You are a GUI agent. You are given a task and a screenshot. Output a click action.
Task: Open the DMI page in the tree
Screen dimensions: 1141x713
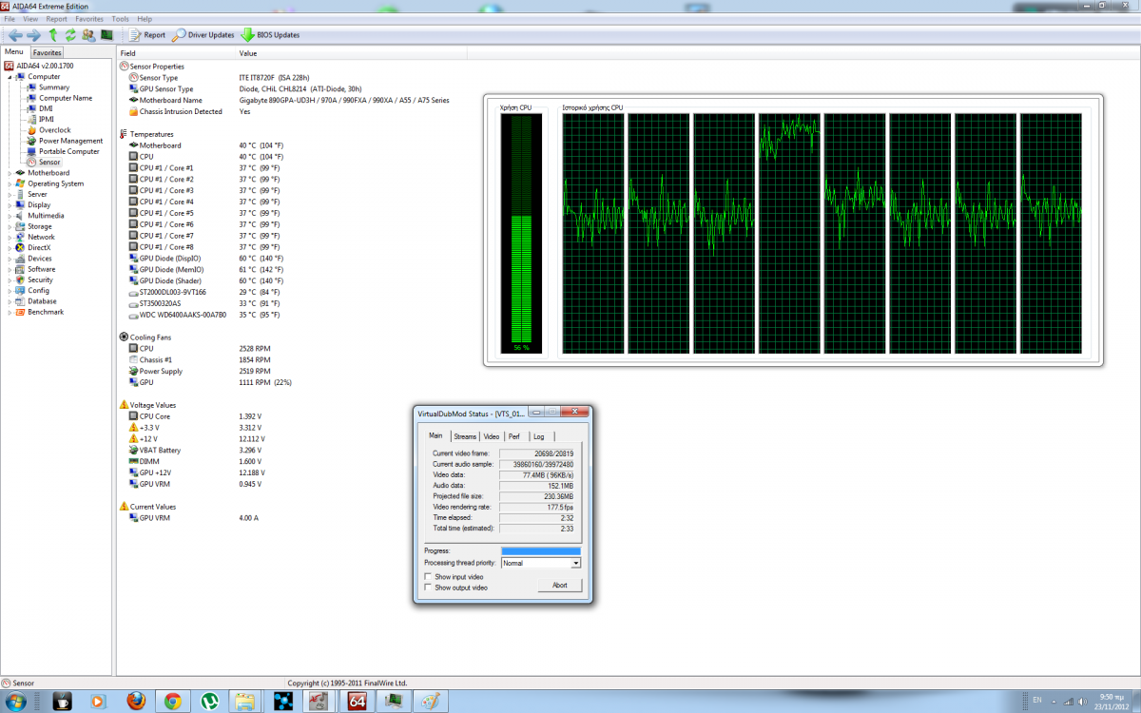[46, 108]
